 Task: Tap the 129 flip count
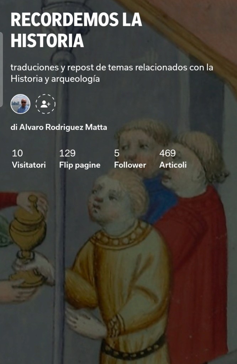(67, 153)
